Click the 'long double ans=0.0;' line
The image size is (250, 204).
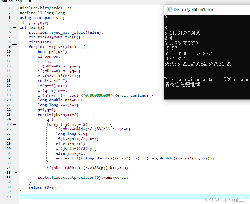tap(60, 100)
